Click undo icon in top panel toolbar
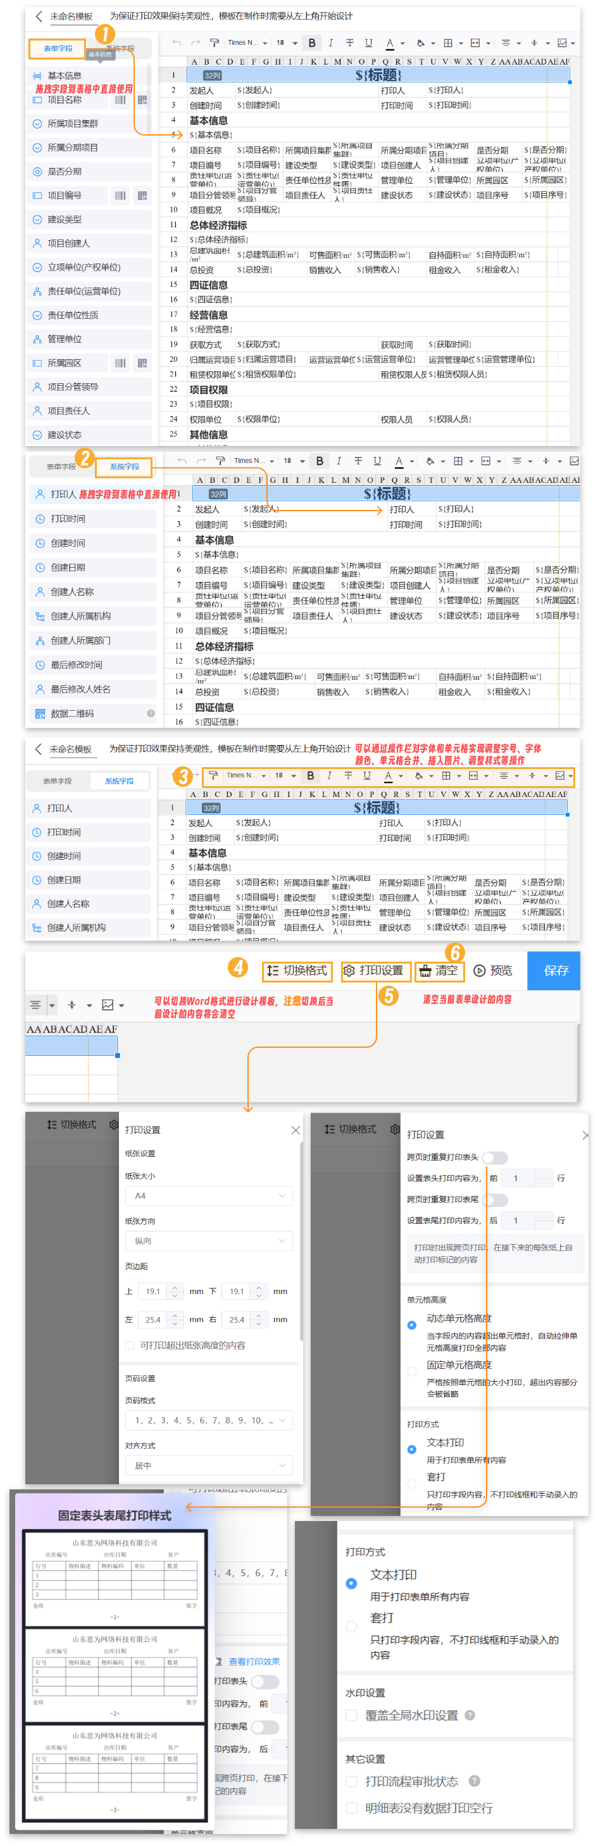This screenshot has width=598, height=1846. tap(177, 43)
